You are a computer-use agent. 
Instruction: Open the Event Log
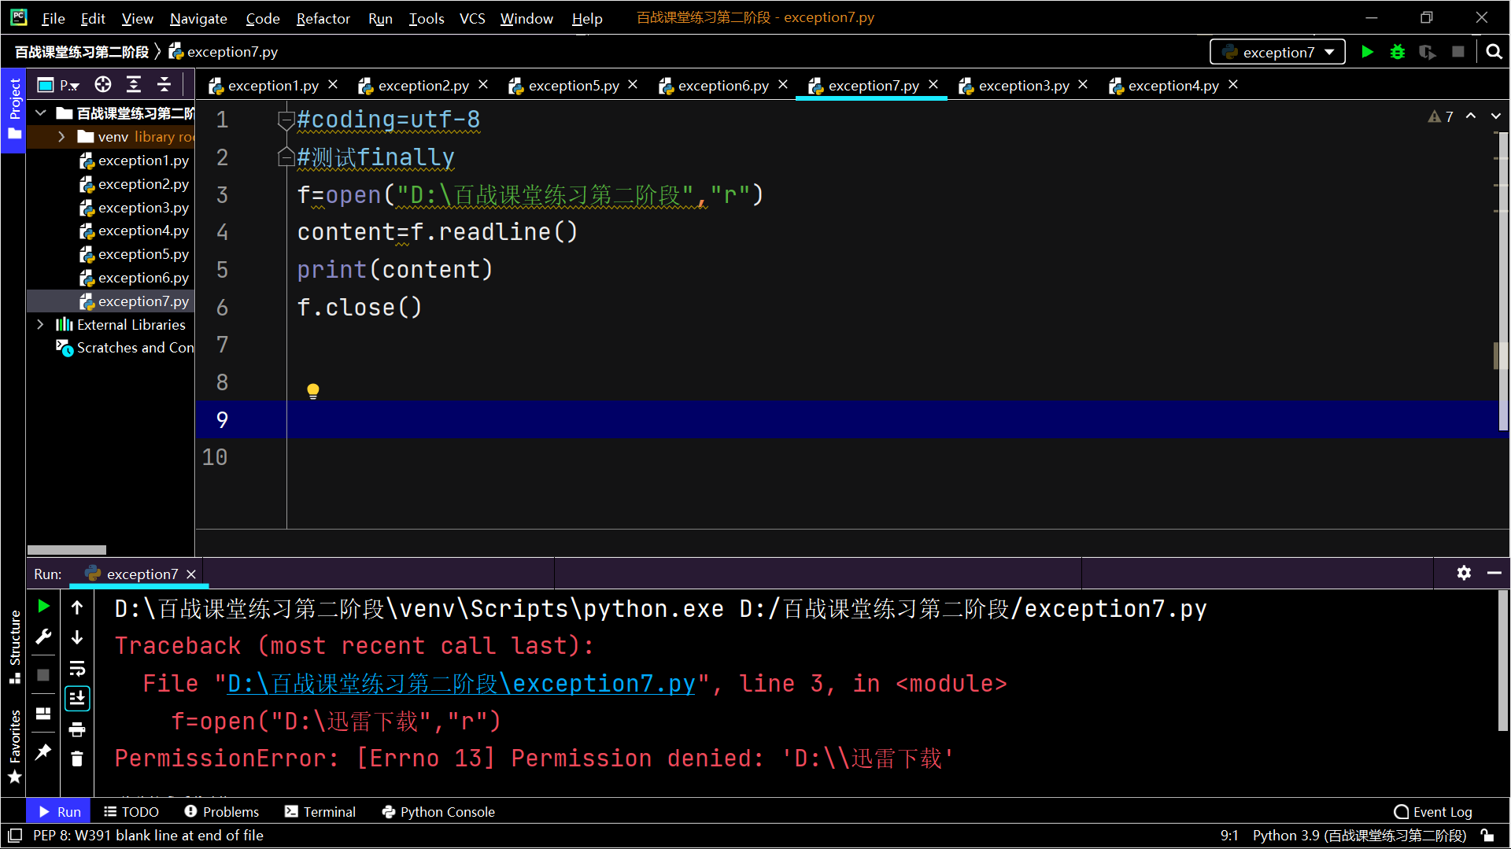[x=1433, y=811]
